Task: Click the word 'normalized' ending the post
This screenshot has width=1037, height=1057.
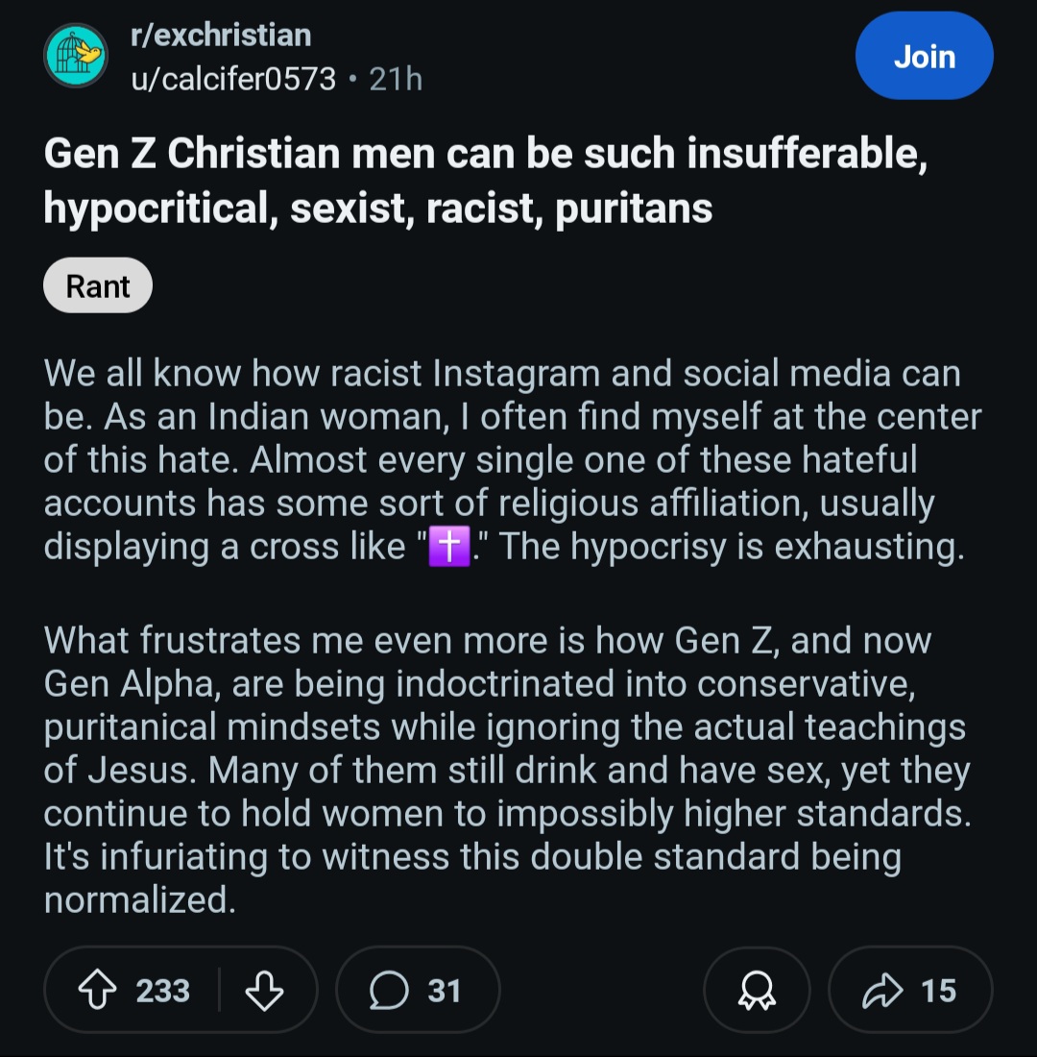Action: [x=139, y=900]
